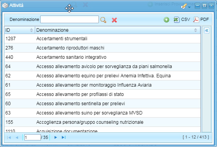
Task: Clear the filter with the red X icon
Action: (x=114, y=20)
